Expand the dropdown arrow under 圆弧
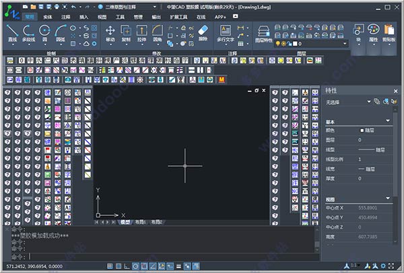This screenshot has height=273, width=404. click(61, 45)
